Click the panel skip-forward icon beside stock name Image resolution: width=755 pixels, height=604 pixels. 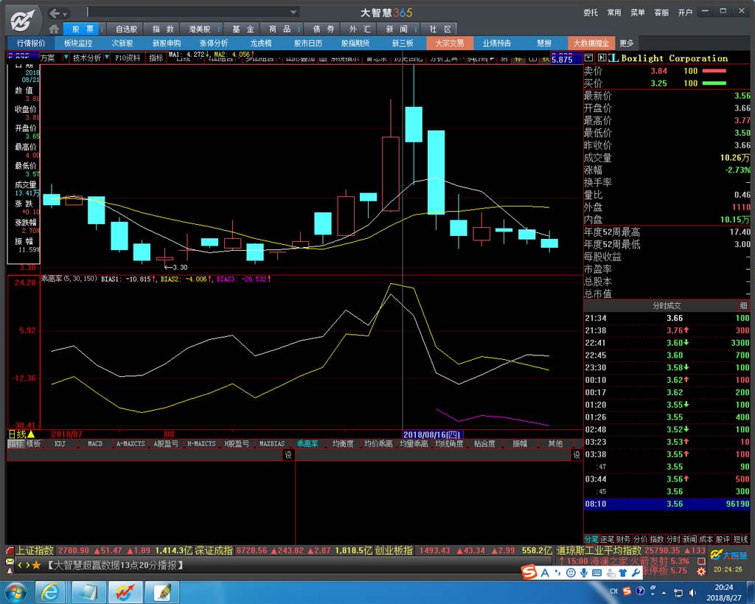click(602, 58)
